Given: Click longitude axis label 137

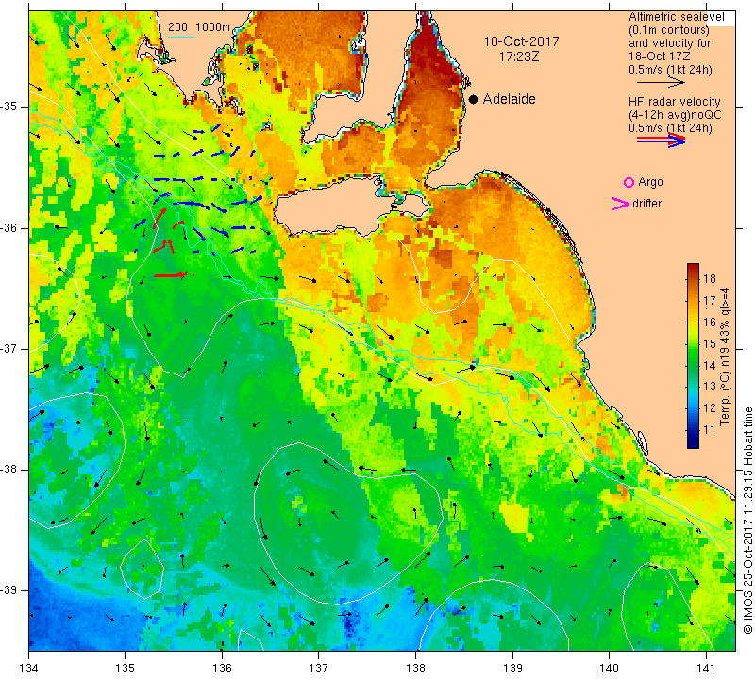Looking at the screenshot, I should [x=319, y=668].
